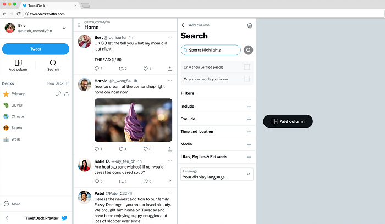The height and width of the screenshot is (224, 385).
Task: Click Brie's profile avatar
Action: click(10, 28)
